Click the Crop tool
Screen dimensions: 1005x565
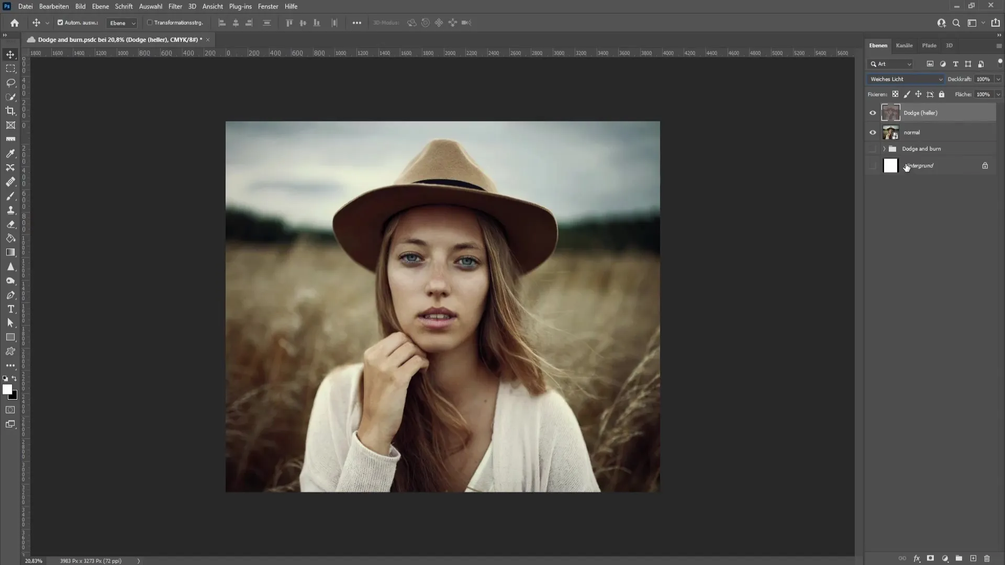point(10,111)
